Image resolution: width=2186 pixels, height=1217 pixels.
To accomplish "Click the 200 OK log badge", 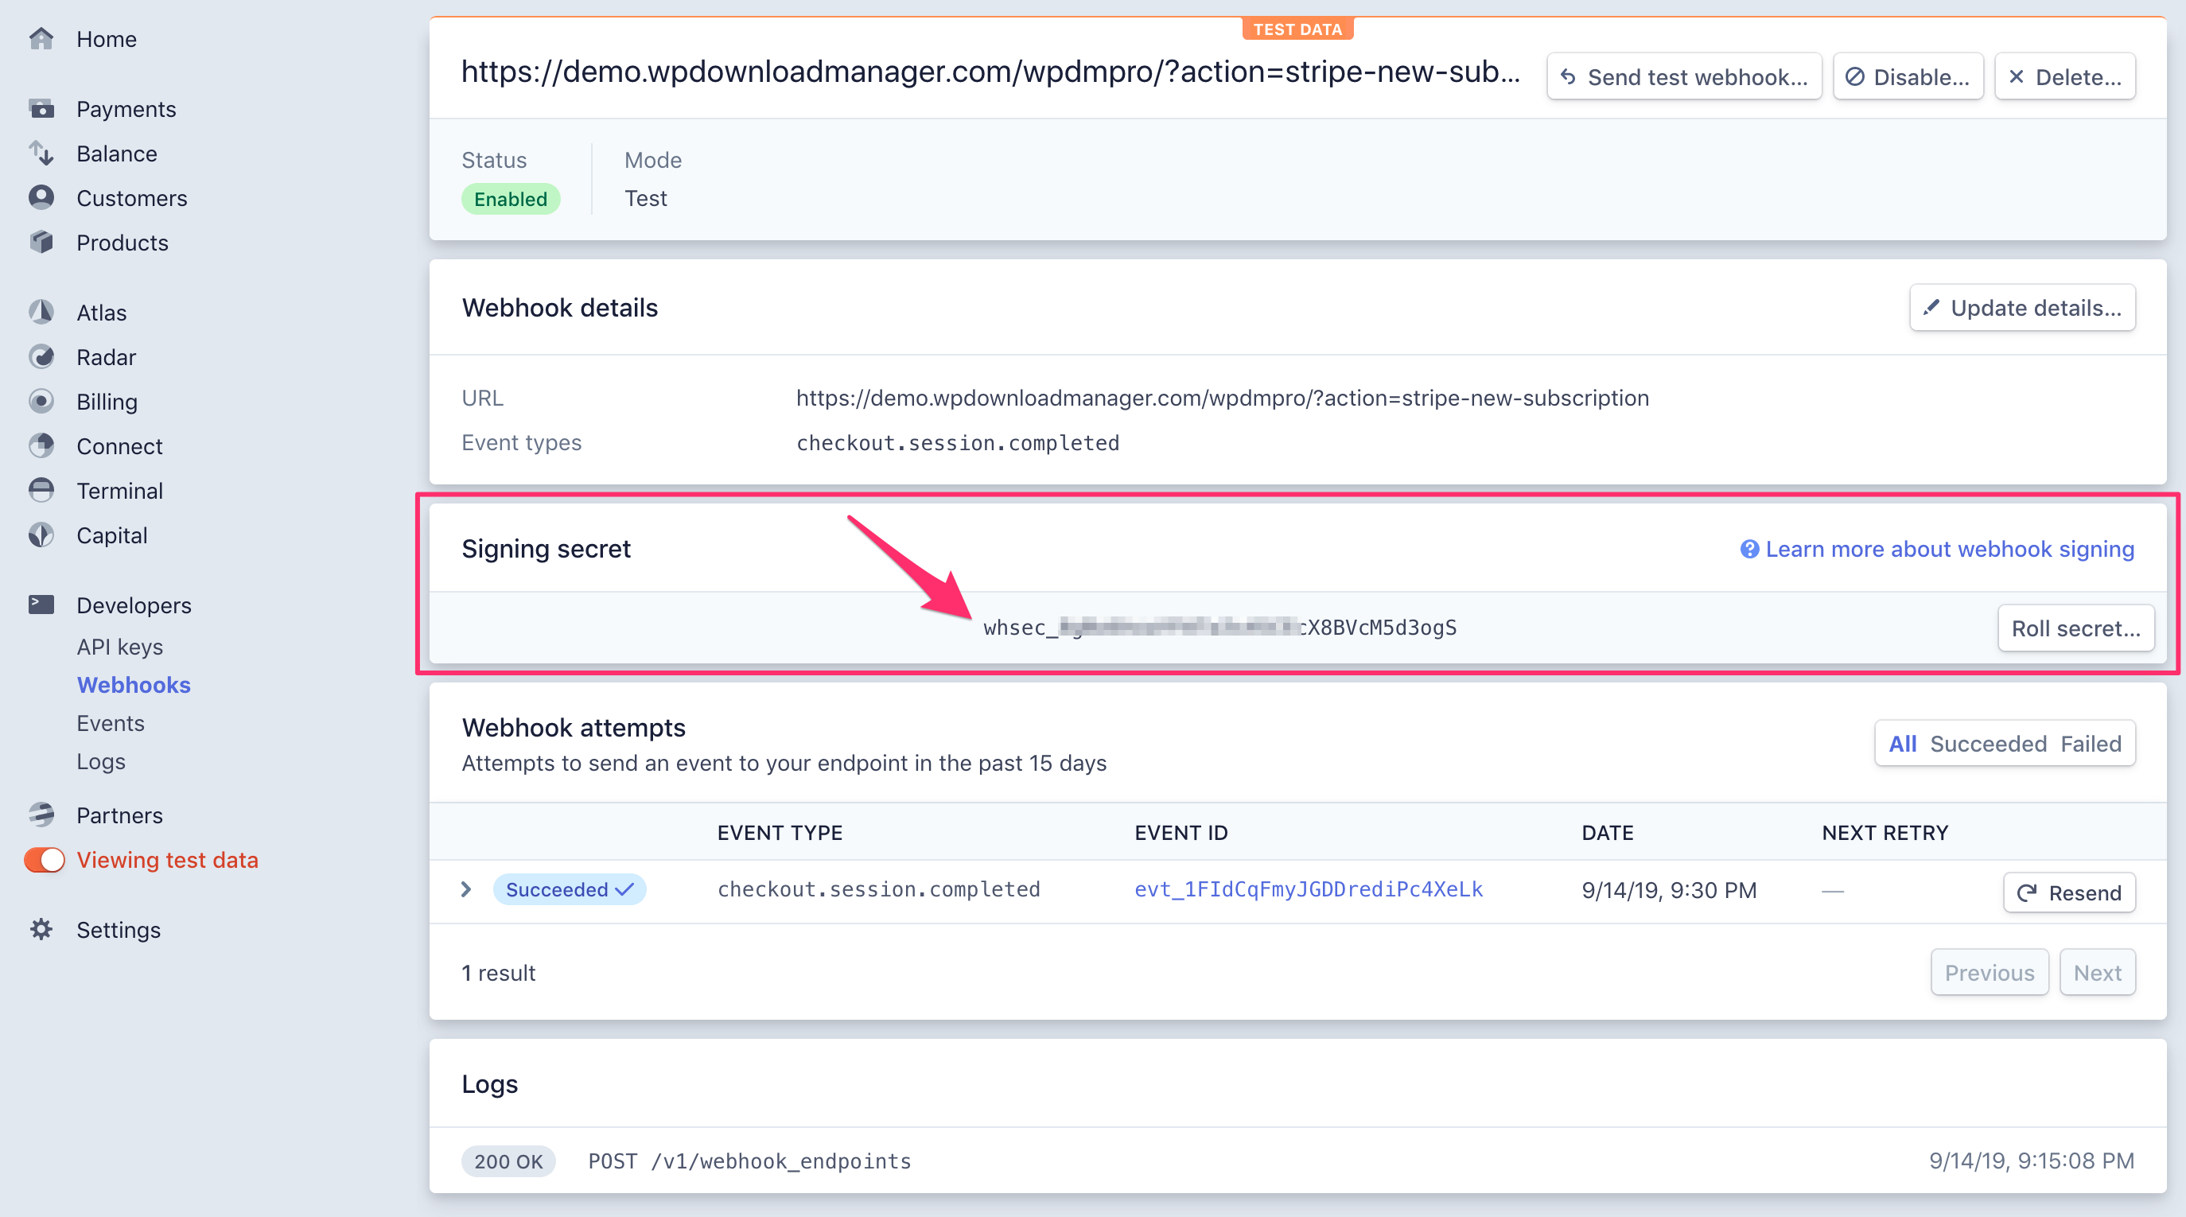I will pos(508,1161).
